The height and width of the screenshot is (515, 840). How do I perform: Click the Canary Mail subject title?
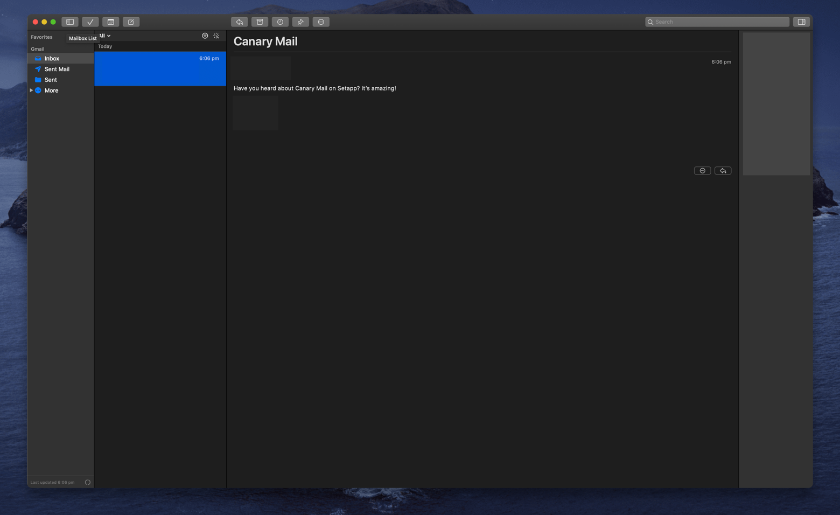pyautogui.click(x=265, y=41)
